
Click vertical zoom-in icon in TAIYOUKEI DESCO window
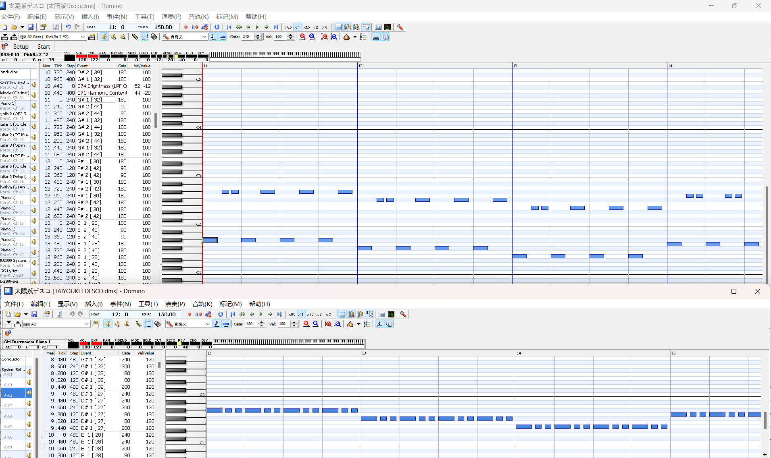coord(328,324)
